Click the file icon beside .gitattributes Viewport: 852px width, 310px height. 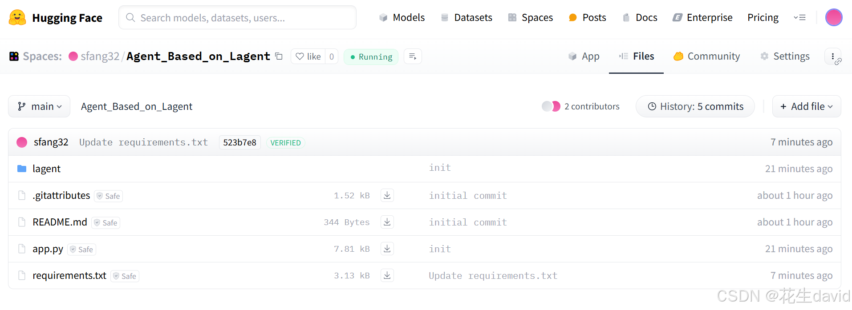[x=22, y=196]
